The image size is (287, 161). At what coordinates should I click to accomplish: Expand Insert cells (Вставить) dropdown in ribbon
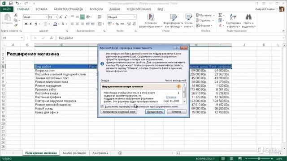[x=213, y=15]
